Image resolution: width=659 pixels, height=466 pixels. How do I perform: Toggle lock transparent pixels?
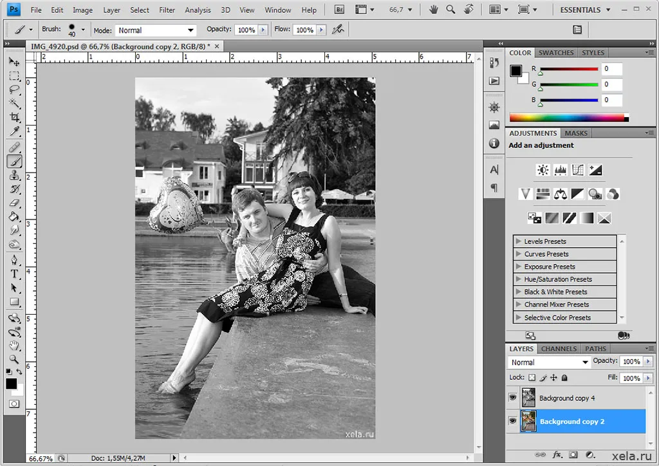[x=532, y=377]
